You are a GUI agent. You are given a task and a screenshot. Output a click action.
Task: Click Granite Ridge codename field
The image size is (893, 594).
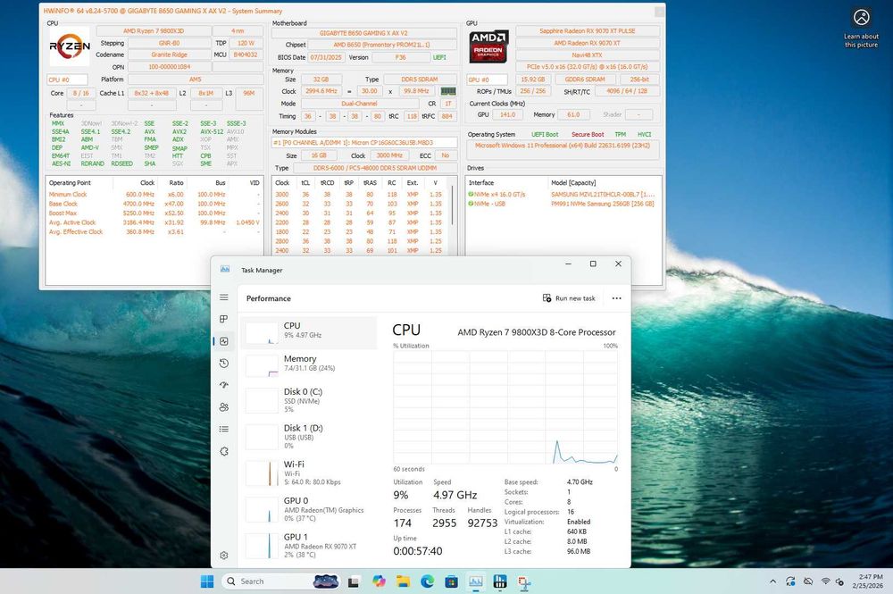pos(169,55)
